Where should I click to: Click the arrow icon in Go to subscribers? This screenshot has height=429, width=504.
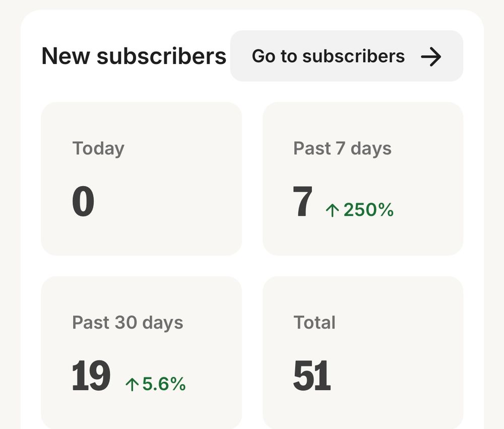[431, 57]
